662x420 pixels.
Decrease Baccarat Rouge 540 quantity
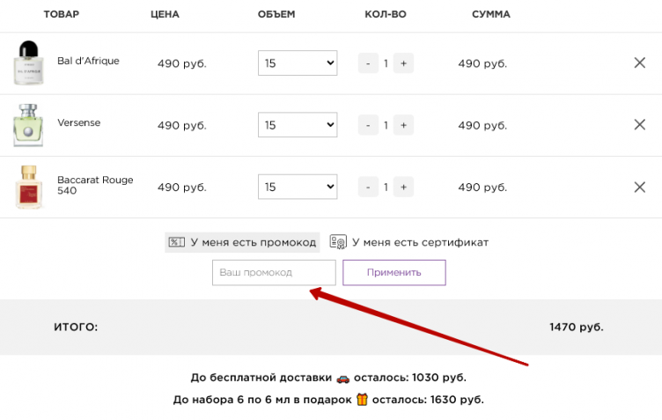(368, 187)
